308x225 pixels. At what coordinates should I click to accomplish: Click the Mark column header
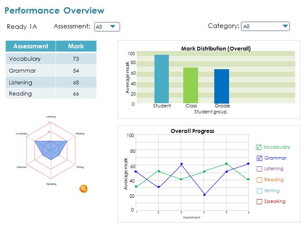(x=76, y=46)
